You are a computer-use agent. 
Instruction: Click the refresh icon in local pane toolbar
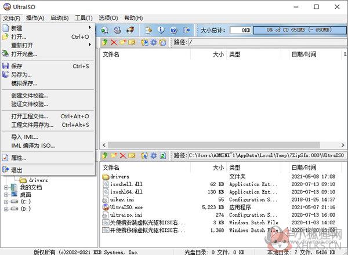pos(162,155)
